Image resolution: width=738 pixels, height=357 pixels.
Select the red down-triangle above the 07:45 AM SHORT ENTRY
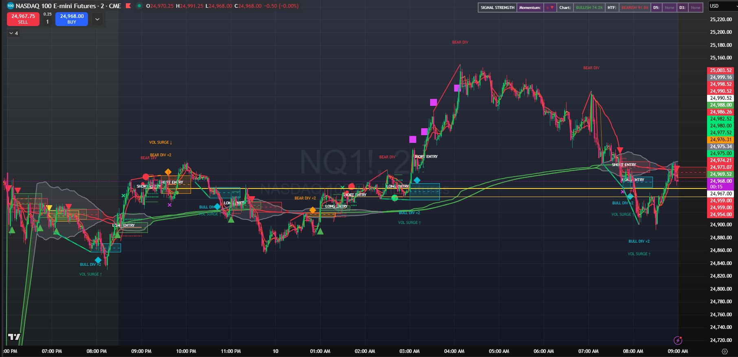tap(620, 151)
